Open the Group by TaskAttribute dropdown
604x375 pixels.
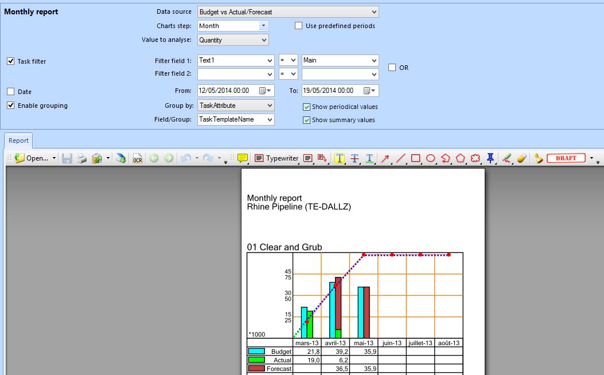pyautogui.click(x=235, y=106)
